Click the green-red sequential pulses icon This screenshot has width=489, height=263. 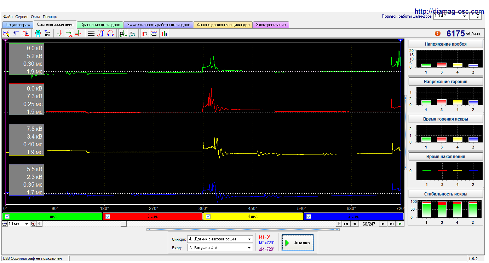60,33
